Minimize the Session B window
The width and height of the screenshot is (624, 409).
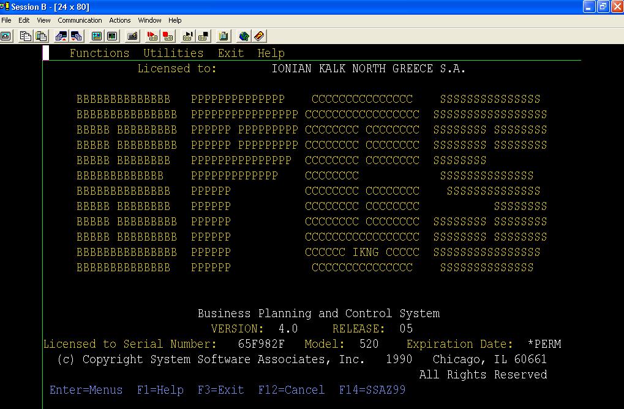pos(588,7)
